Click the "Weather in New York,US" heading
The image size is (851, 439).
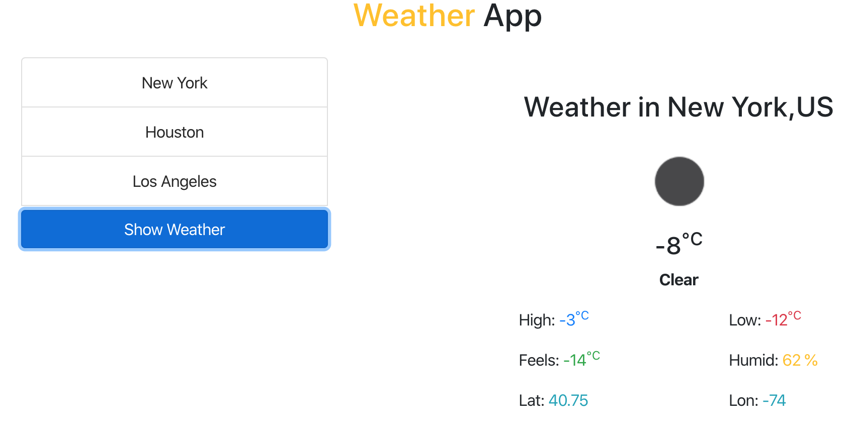(x=678, y=107)
